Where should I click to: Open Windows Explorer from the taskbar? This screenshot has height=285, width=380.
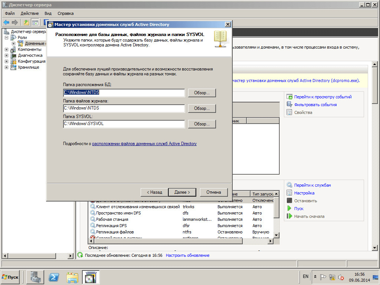(x=72, y=277)
